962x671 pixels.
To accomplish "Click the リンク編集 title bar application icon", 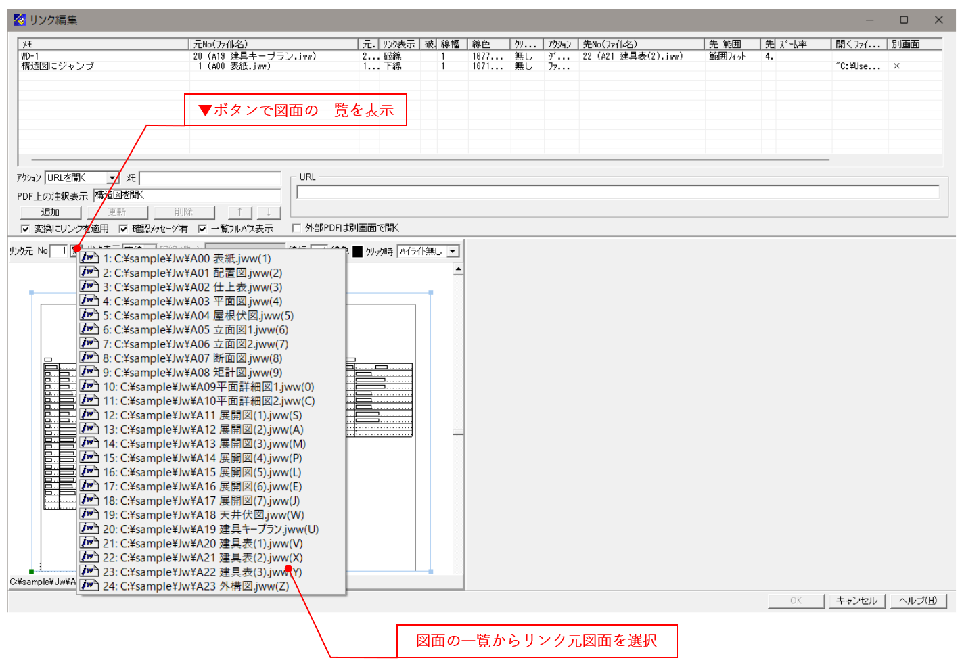I will (x=18, y=20).
